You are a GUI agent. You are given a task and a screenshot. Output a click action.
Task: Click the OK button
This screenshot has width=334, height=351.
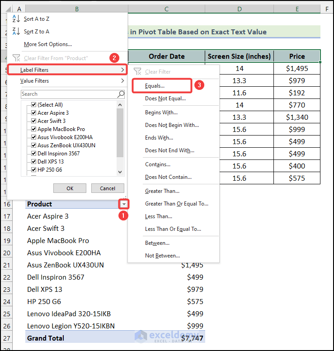tap(70, 188)
